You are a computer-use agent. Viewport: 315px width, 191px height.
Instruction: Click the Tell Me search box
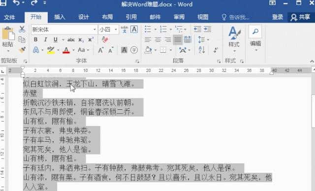[235, 17]
